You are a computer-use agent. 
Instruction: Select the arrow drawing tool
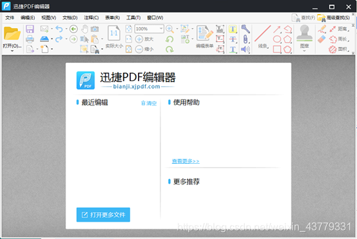(277, 29)
